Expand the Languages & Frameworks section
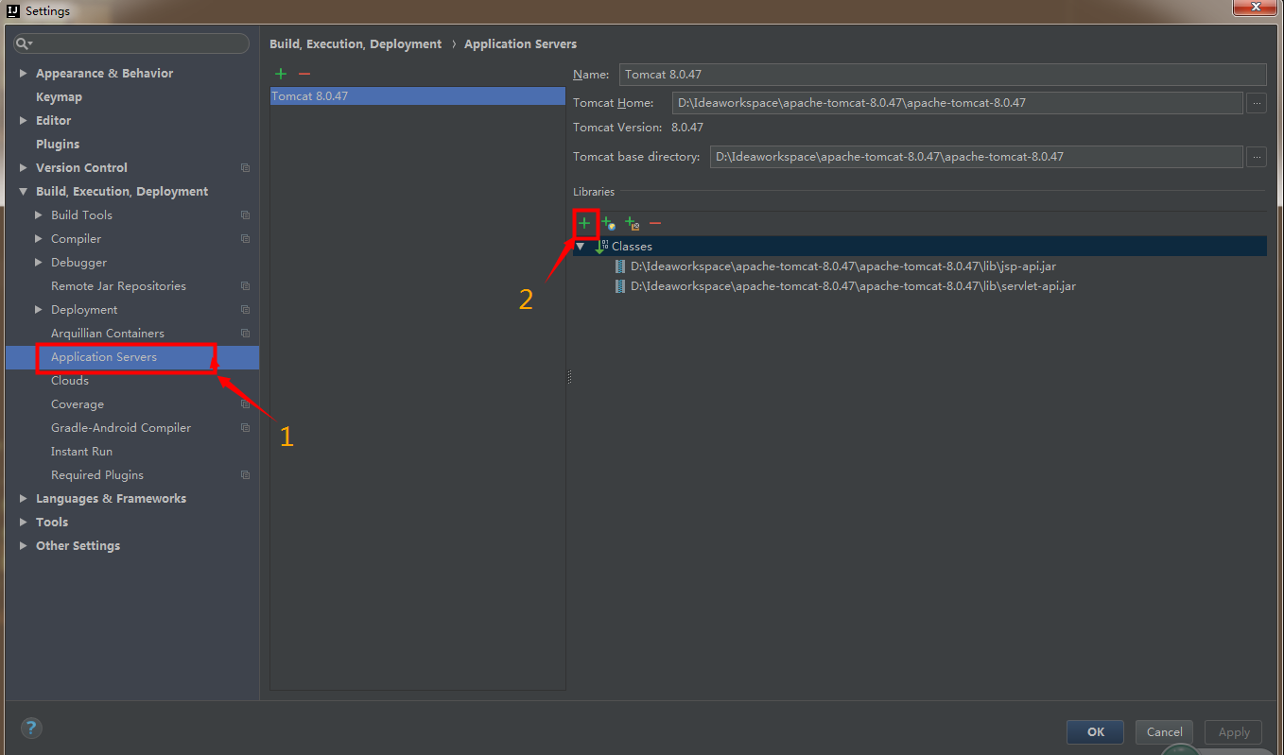1284x755 pixels. click(x=23, y=498)
